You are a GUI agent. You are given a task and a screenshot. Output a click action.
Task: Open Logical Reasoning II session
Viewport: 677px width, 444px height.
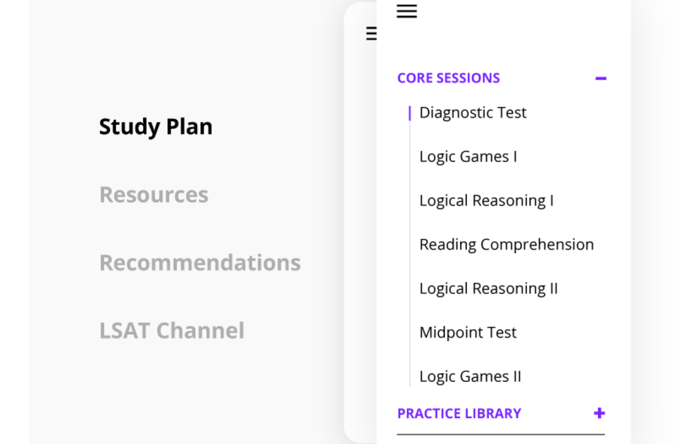point(488,288)
